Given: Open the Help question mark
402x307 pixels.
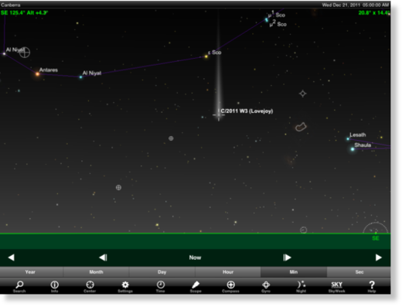Looking at the screenshot, I should click(x=372, y=286).
